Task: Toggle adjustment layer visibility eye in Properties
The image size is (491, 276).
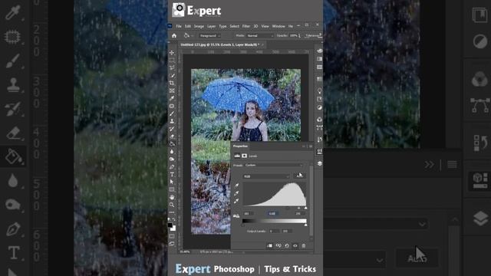Action: (x=295, y=245)
